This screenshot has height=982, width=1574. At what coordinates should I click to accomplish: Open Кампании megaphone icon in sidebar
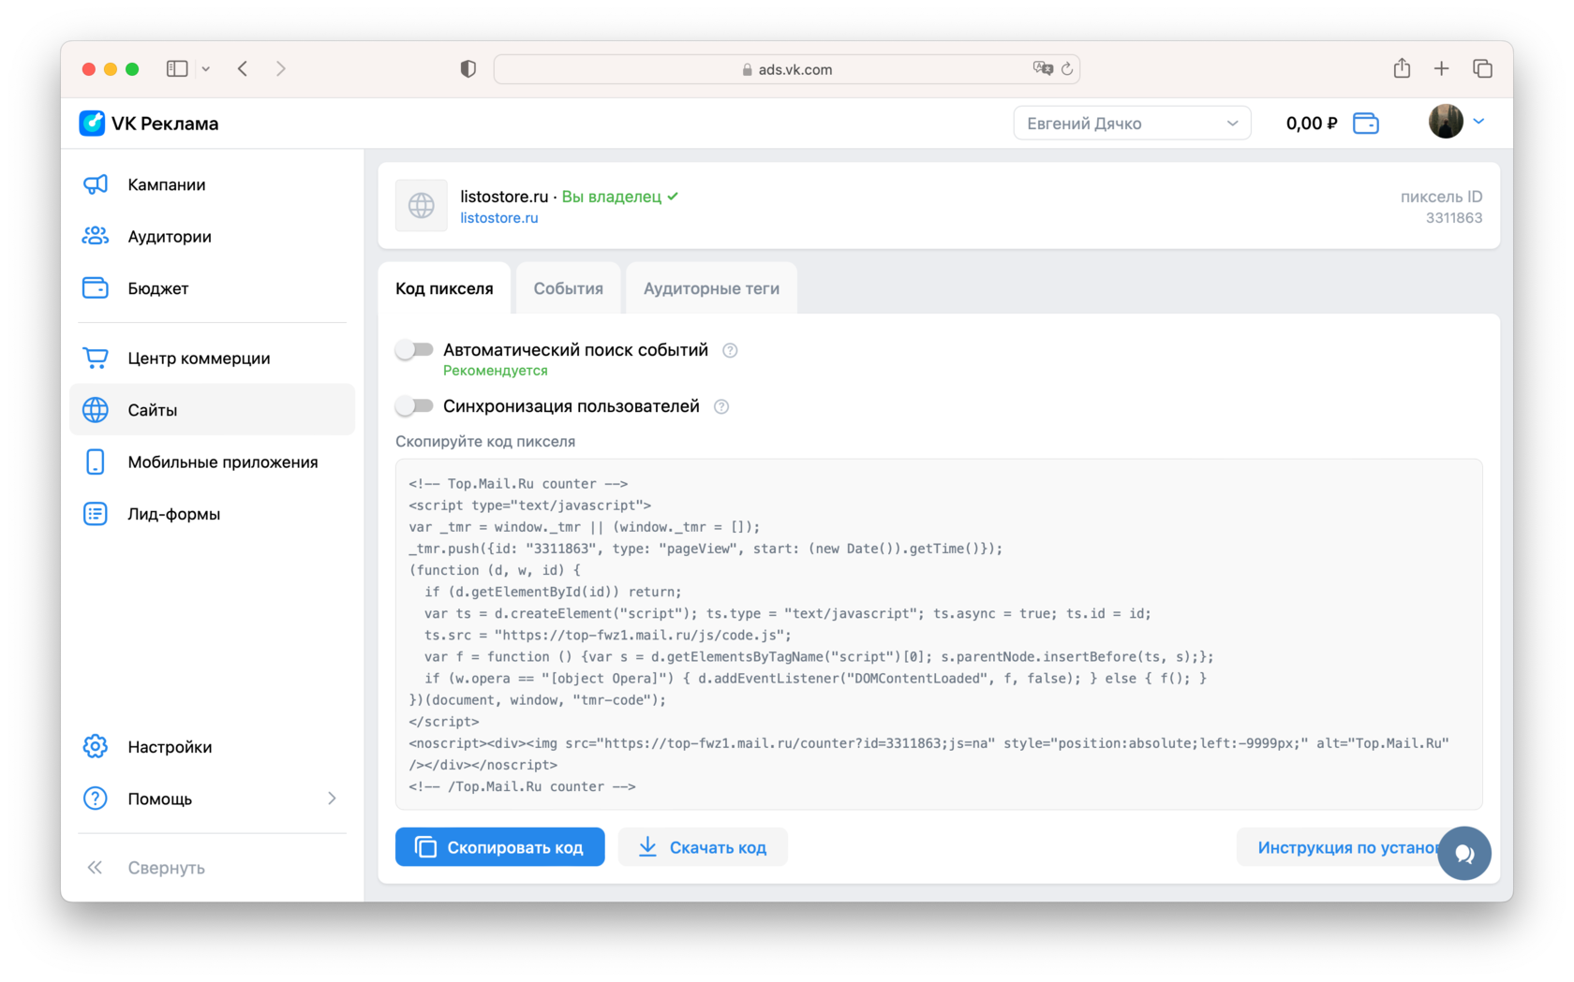point(96,184)
